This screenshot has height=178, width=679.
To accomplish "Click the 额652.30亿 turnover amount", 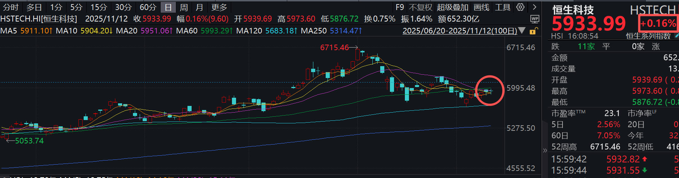I will [459, 19].
